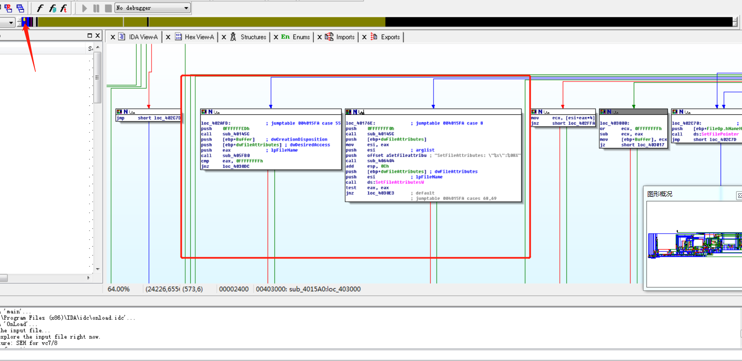Close the Hex View-A tab
Viewport: 742px width, 361px height.
tap(168, 37)
